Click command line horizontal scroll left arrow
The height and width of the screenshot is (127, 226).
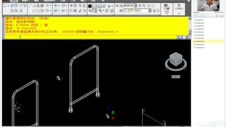178,37
